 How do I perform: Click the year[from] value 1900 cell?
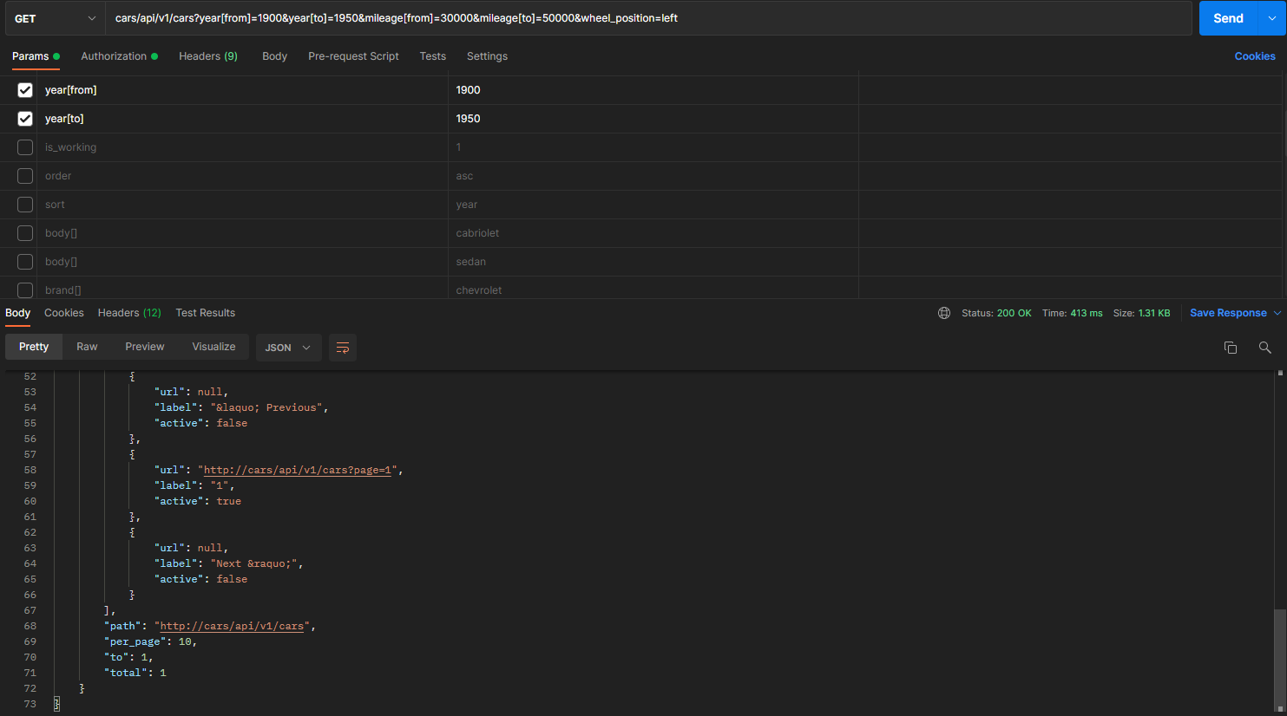653,90
